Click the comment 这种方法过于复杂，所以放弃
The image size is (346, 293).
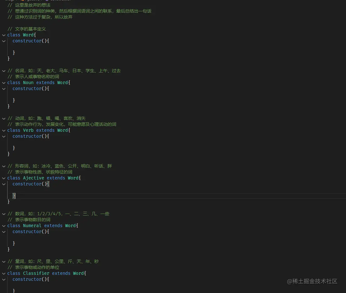(40, 17)
